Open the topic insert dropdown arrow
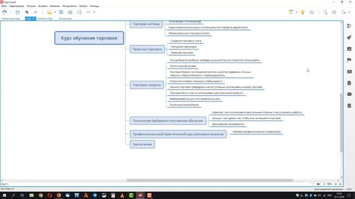Viewport: 355px width, 199px height. (x=55, y=12)
